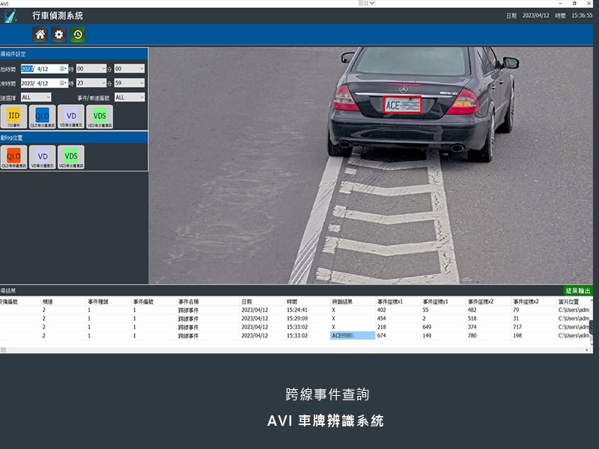Select the orange QLD icon under 動log位置

14,156
